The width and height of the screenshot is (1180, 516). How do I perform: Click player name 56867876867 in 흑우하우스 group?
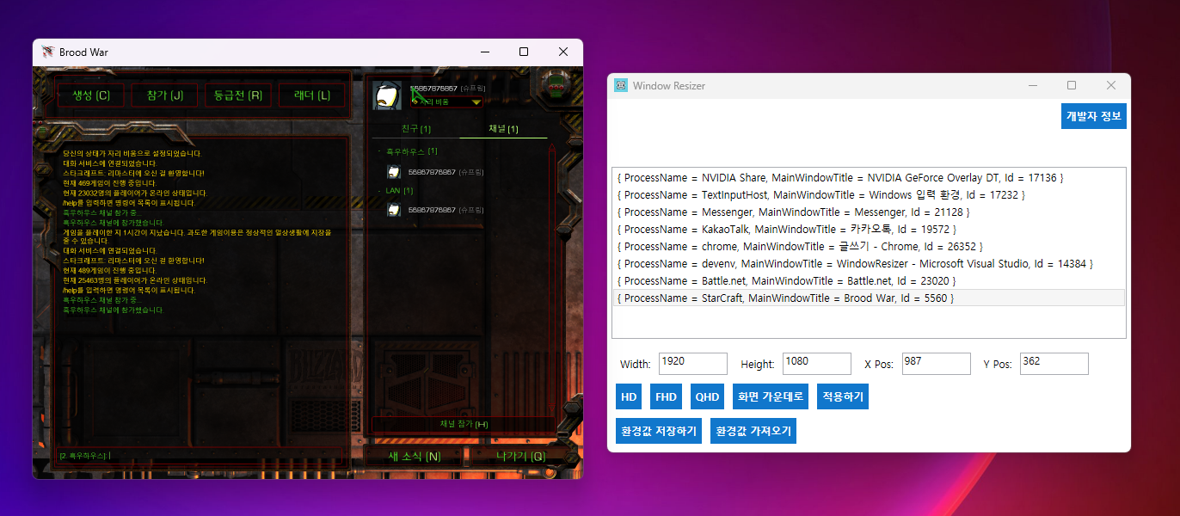pos(433,172)
